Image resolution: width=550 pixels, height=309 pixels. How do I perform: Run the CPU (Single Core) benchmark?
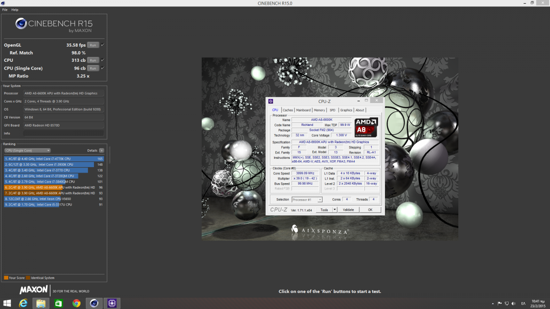tap(93, 68)
